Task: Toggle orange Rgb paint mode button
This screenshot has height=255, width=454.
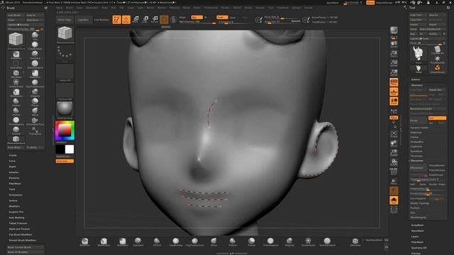Action: [196, 17]
